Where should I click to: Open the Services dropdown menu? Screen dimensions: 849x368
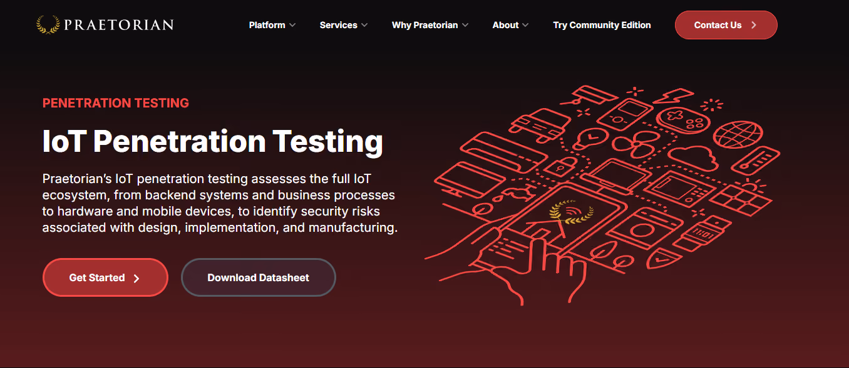344,25
